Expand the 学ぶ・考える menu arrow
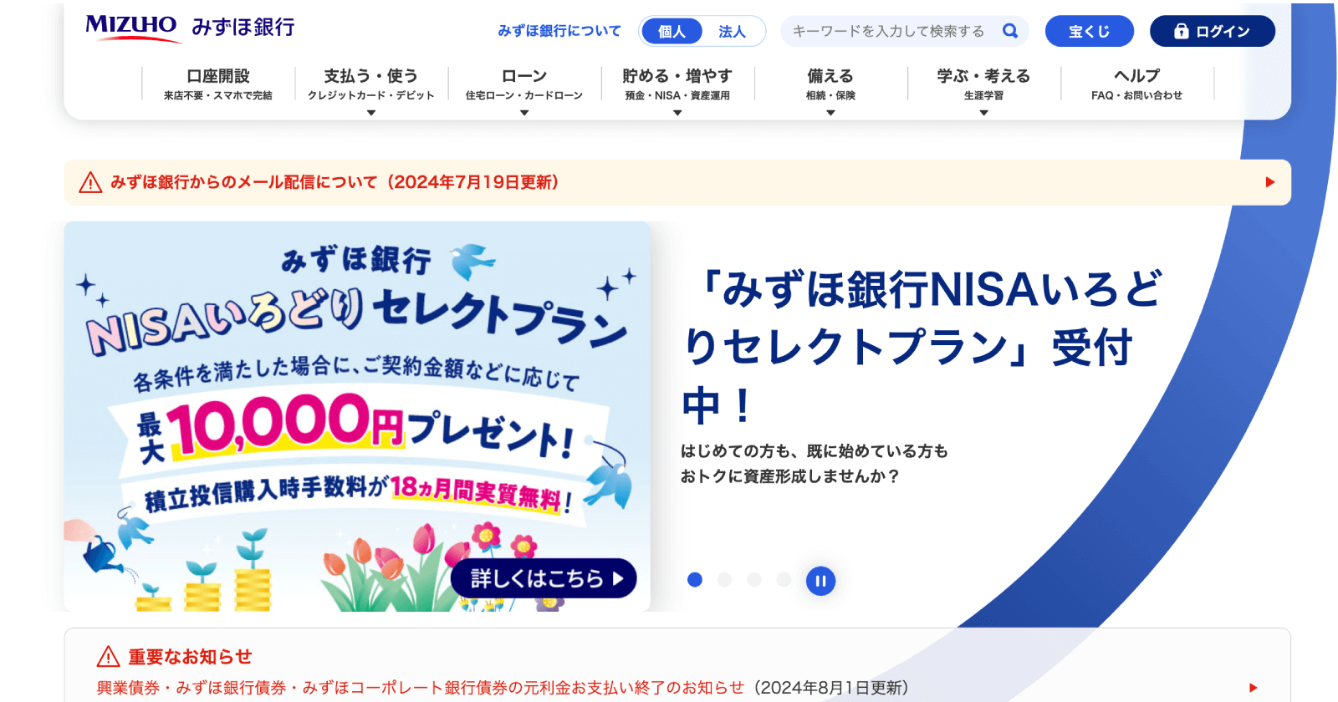The width and height of the screenshot is (1338, 702). (x=983, y=113)
